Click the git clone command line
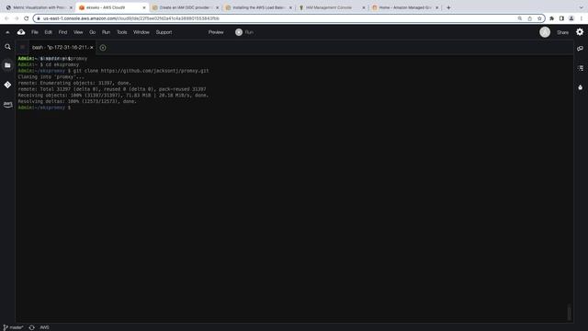 click(113, 71)
